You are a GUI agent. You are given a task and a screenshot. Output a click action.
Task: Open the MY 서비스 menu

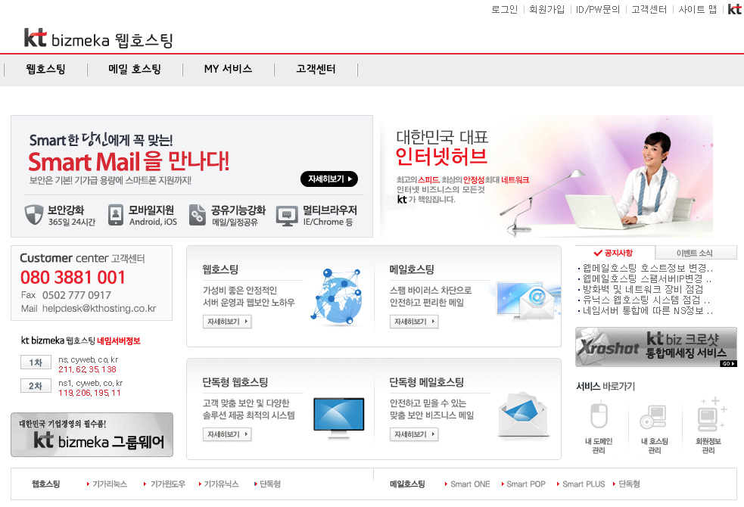pyautogui.click(x=229, y=70)
